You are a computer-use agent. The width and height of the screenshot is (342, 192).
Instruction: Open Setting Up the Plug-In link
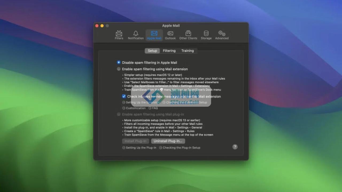click(139, 147)
